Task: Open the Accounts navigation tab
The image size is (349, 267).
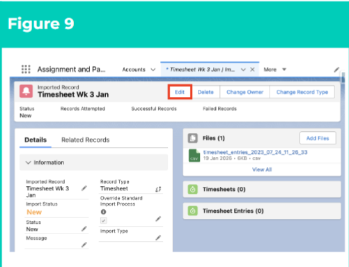Action: coord(134,70)
